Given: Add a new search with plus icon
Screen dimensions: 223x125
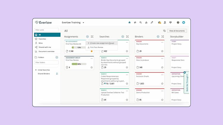Looking at the screenshot, I should (123, 36).
